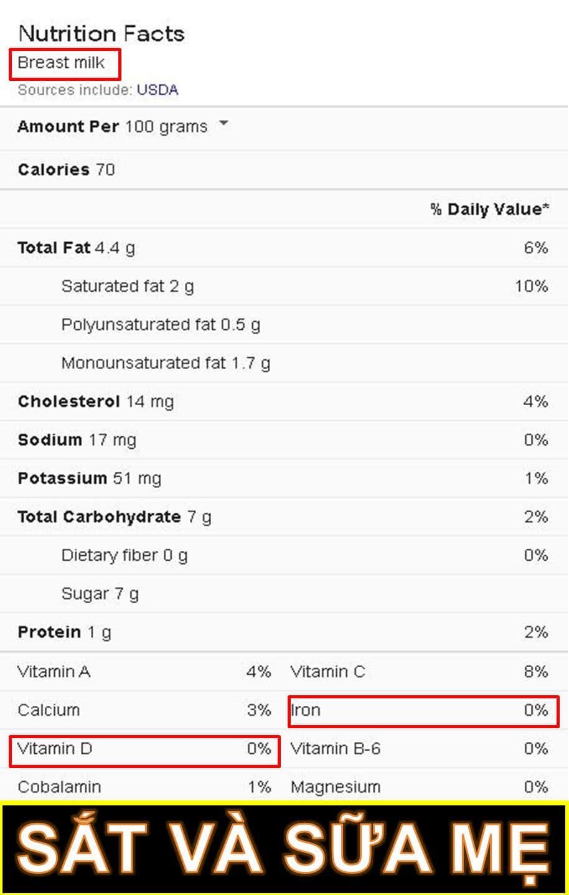The height and width of the screenshot is (895, 569).
Task: Click the Cholesterol 14 mg row
Action: 284,401
